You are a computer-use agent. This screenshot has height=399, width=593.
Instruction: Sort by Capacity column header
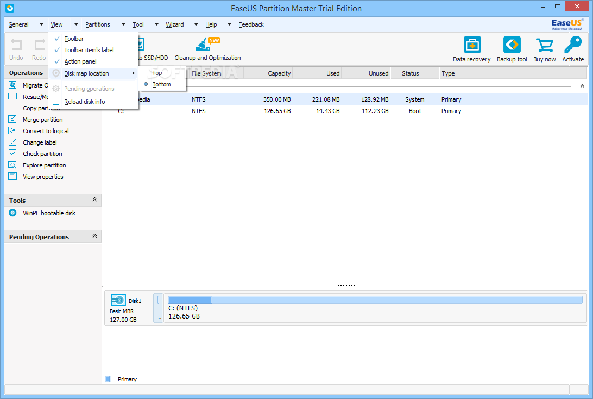[x=268, y=73]
